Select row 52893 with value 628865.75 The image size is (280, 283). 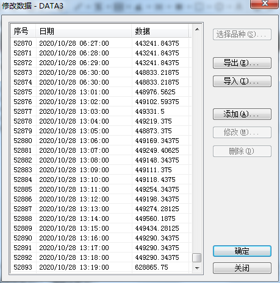[x=101, y=267]
